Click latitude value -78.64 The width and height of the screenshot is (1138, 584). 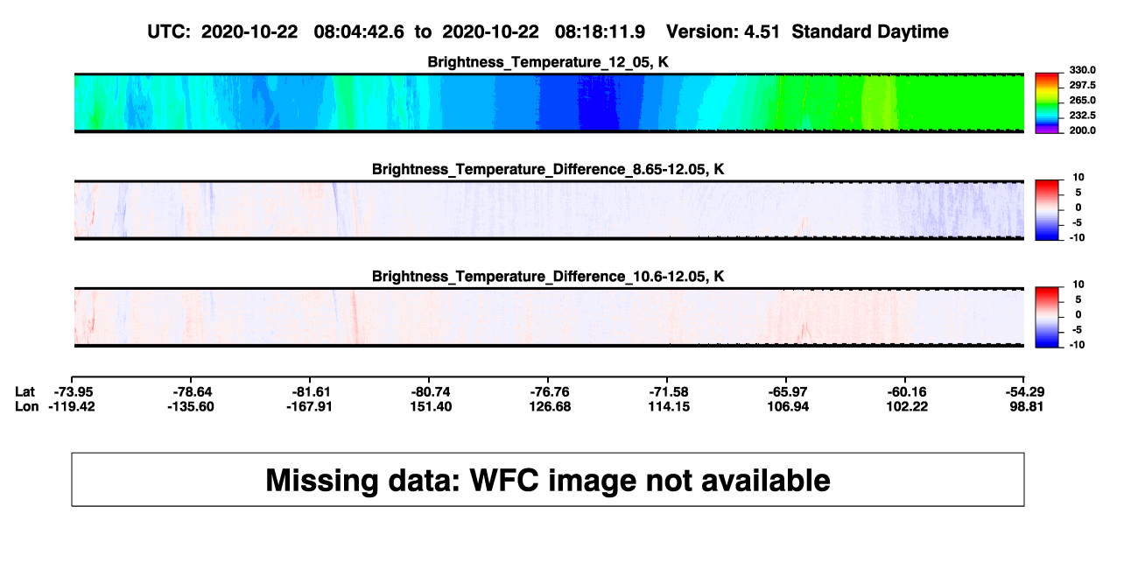(x=193, y=391)
